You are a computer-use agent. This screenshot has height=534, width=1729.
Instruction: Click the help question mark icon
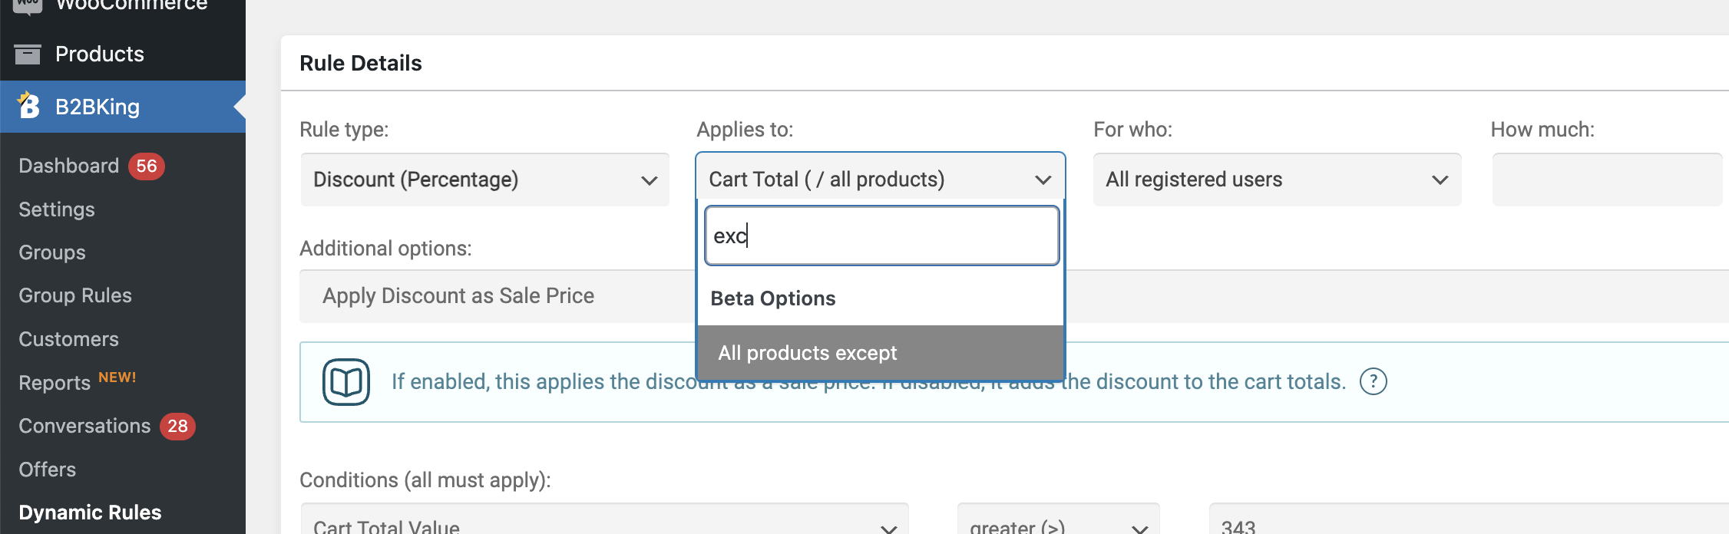coord(1373,381)
